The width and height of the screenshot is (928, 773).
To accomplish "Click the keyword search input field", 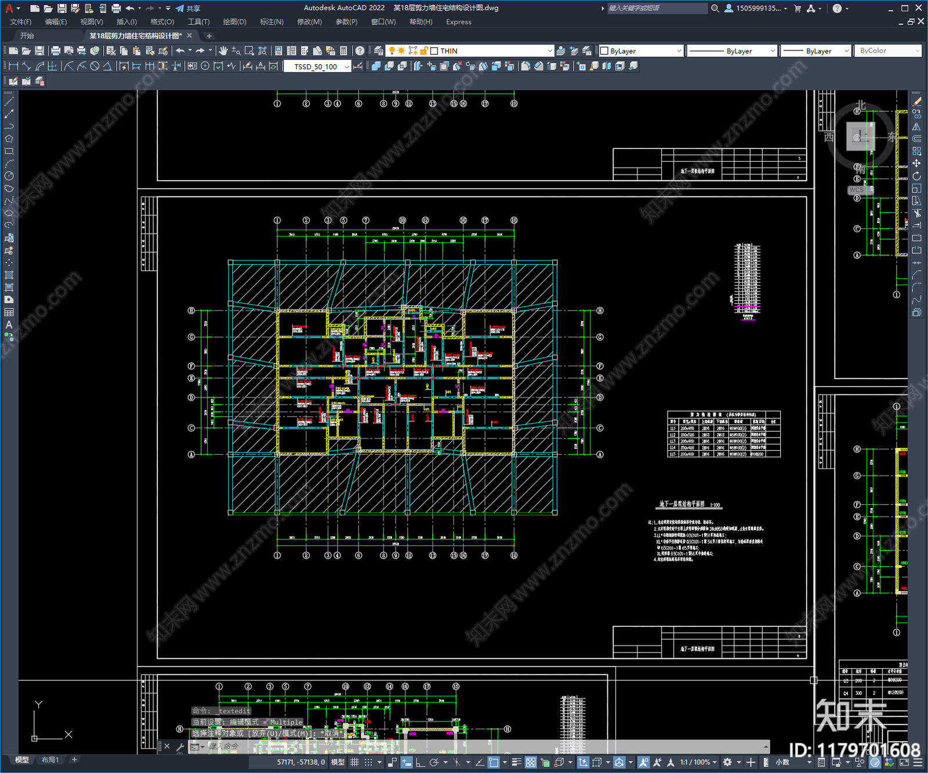I will (x=657, y=8).
